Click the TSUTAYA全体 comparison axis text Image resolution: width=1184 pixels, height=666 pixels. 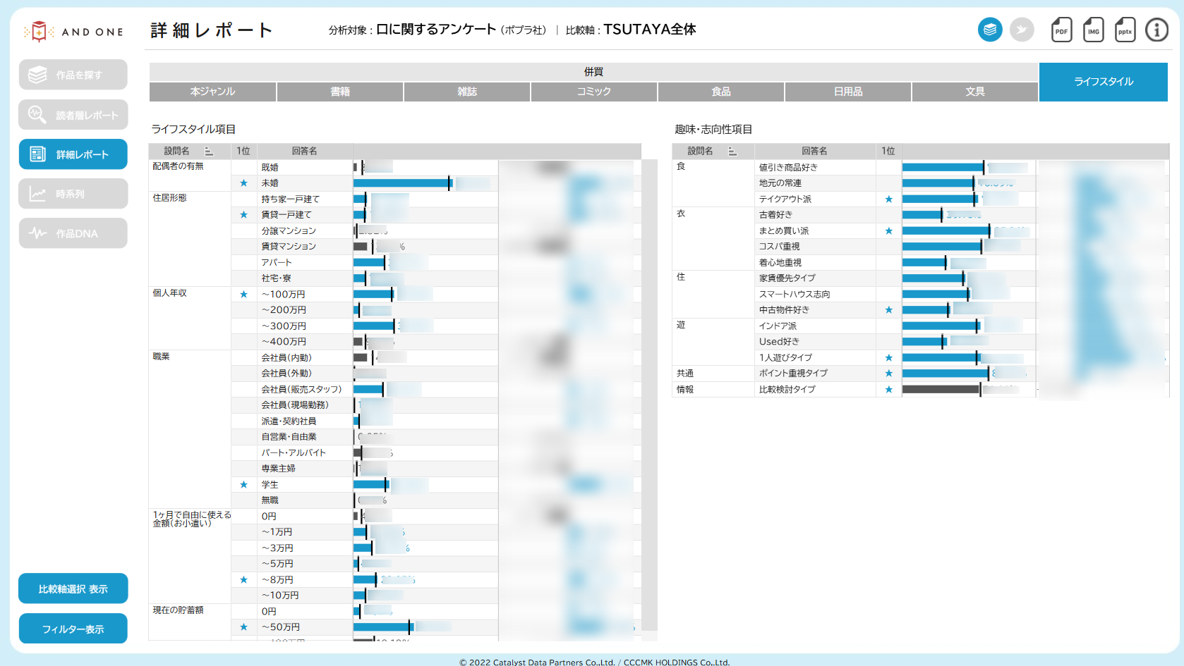(650, 30)
